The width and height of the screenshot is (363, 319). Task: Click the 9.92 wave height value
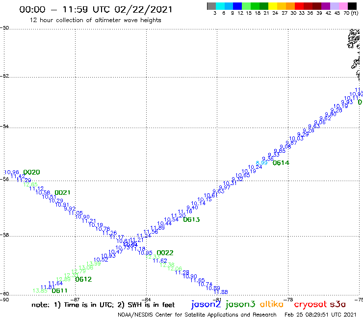click(x=70, y=209)
